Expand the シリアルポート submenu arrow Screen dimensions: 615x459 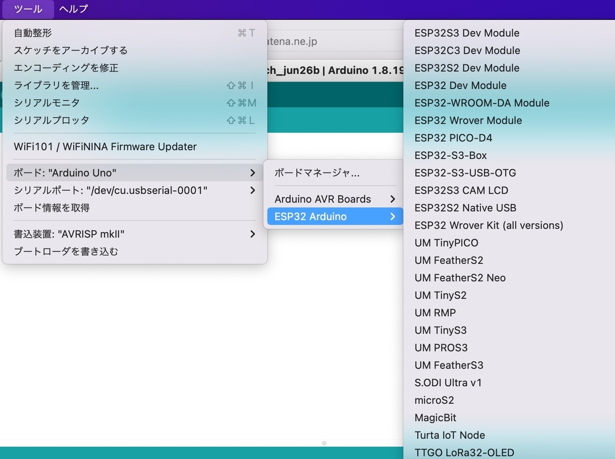point(252,190)
